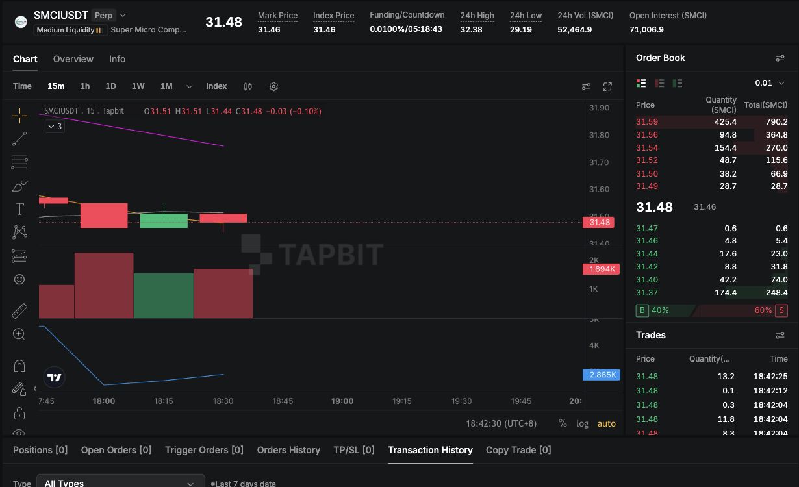Screen dimensions: 799x487
Task: Open Trades panel settings icon
Action: 780,336
